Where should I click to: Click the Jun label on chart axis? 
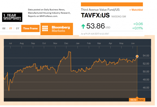click(133, 43)
